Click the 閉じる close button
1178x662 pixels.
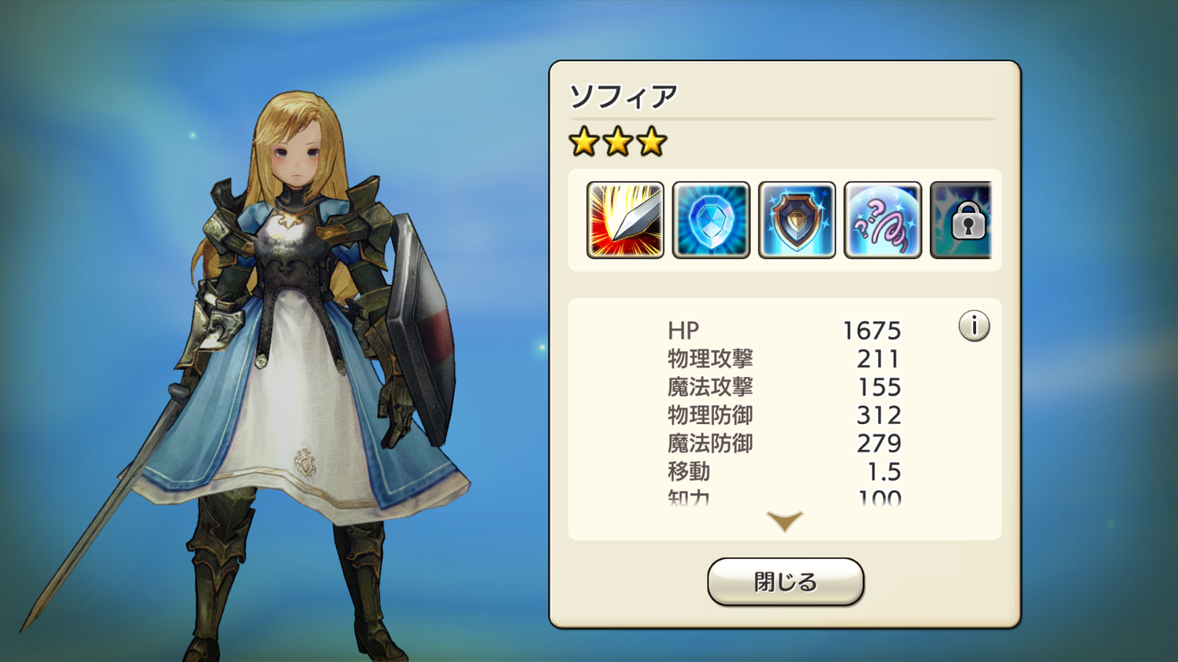785,582
